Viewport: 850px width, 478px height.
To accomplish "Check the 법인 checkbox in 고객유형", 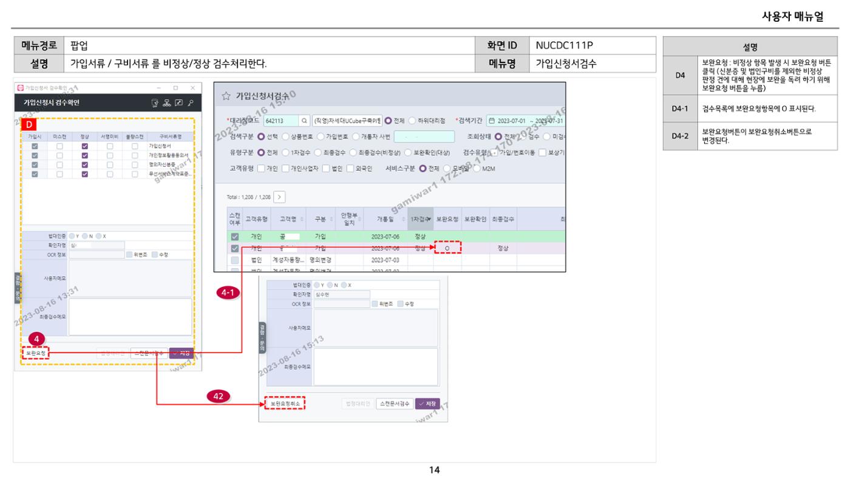I will (327, 168).
